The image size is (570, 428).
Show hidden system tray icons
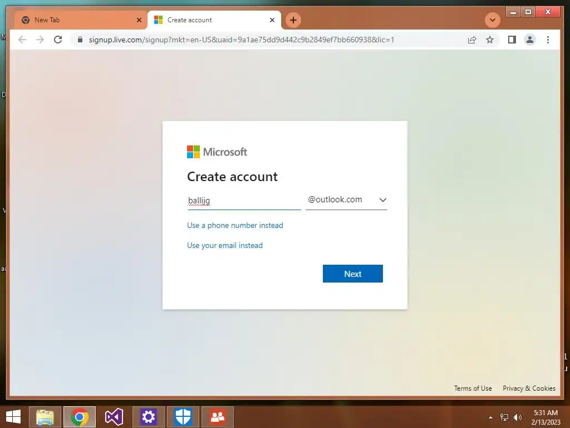click(x=490, y=417)
